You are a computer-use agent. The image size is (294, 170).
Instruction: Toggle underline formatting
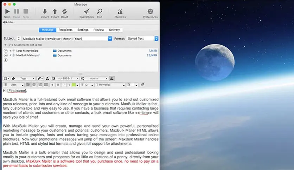[x=58, y=85]
